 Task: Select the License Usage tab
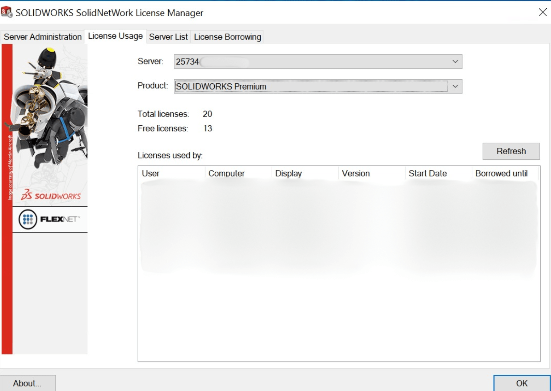[x=115, y=36]
